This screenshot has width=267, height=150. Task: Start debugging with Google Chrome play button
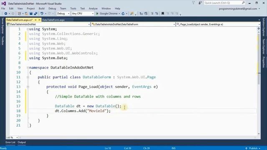[x=97, y=13]
